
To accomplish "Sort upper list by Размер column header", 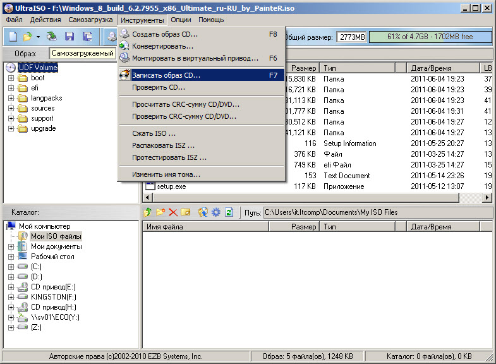I will pos(302,68).
